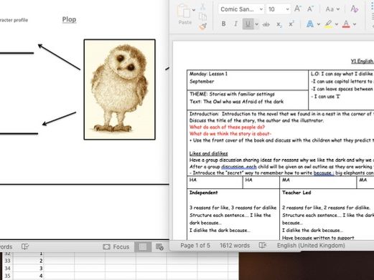This screenshot has width=374, height=280.
Task: Toggle the Underline button
Action: click(248, 24)
